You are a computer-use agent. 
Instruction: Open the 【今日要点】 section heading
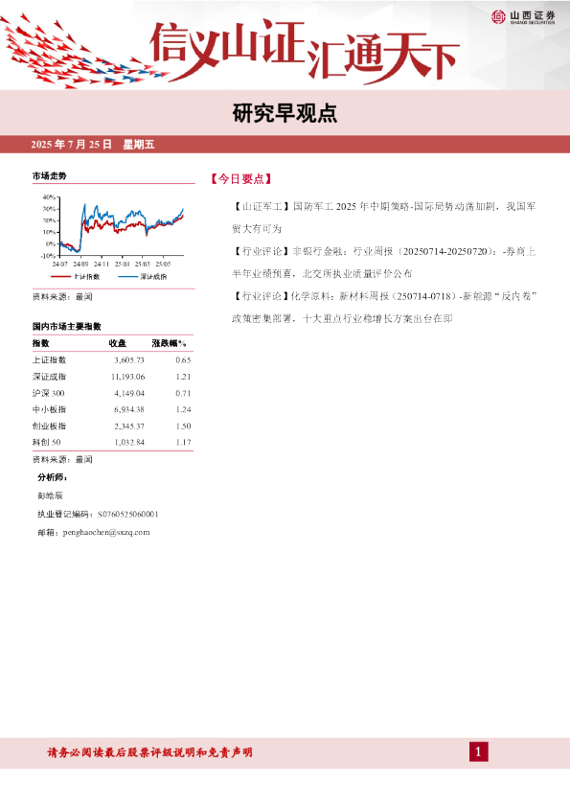point(240,179)
